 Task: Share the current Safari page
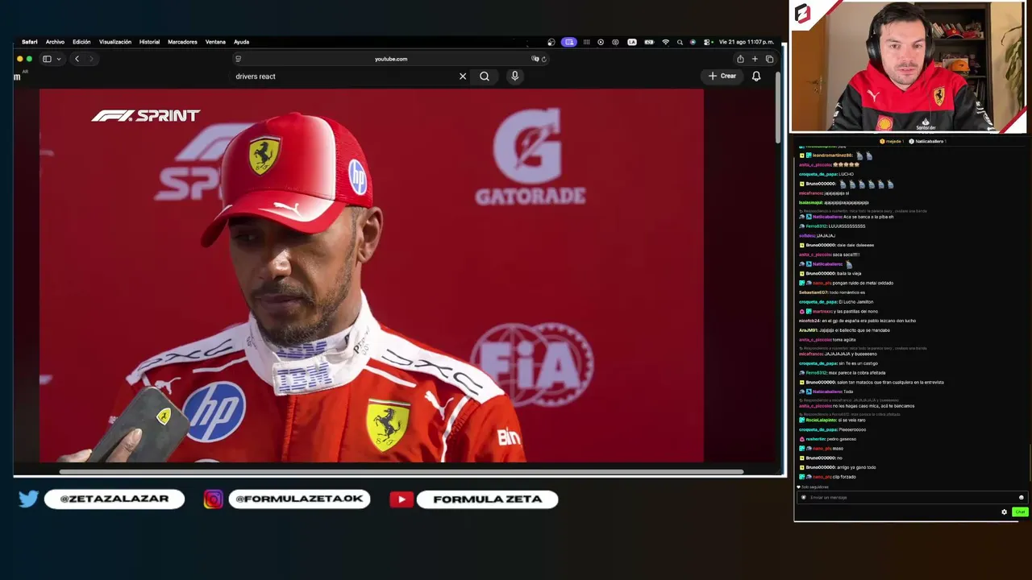tap(740, 59)
